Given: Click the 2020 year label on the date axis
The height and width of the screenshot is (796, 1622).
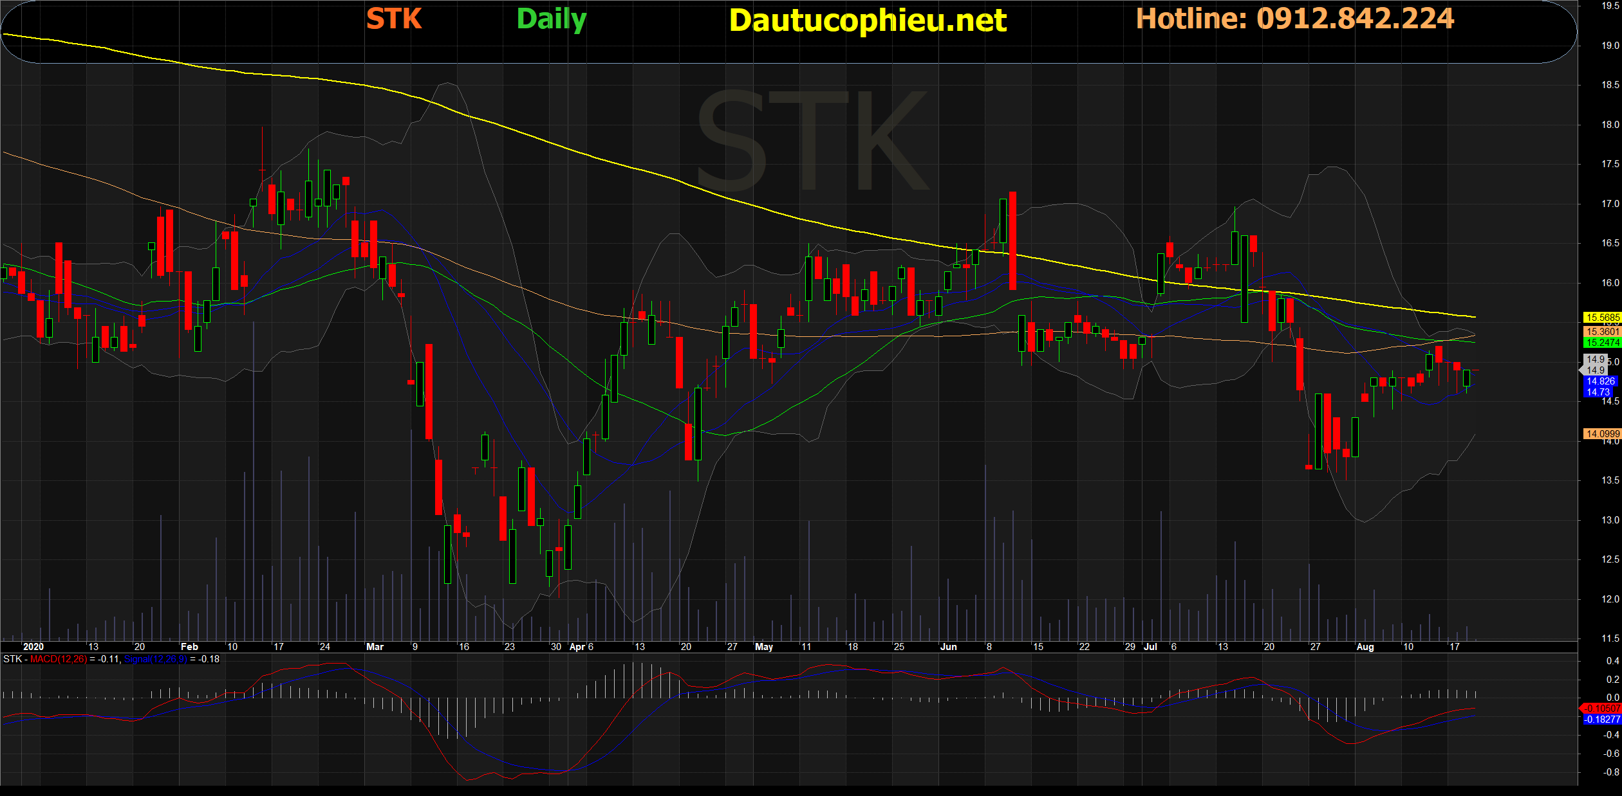Looking at the screenshot, I should pos(33,647).
